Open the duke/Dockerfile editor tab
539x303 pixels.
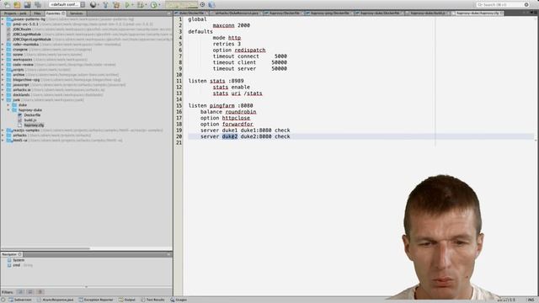191,13
